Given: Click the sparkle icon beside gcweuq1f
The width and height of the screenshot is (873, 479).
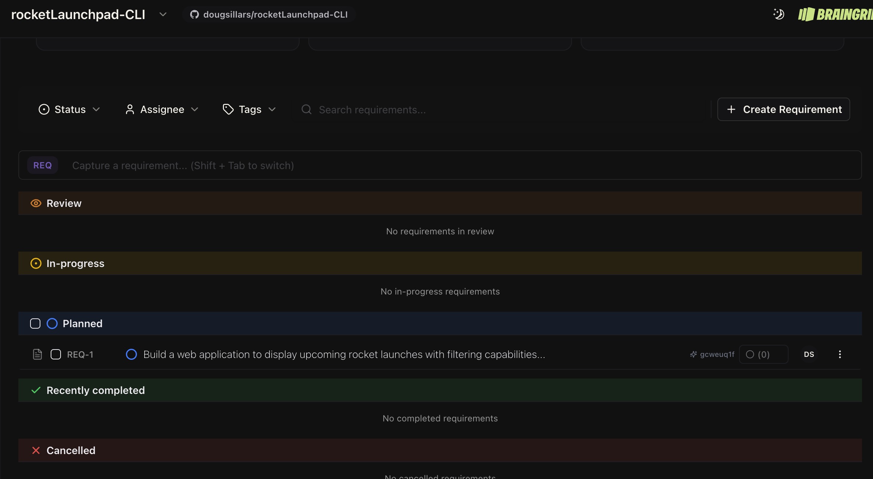Looking at the screenshot, I should point(693,354).
